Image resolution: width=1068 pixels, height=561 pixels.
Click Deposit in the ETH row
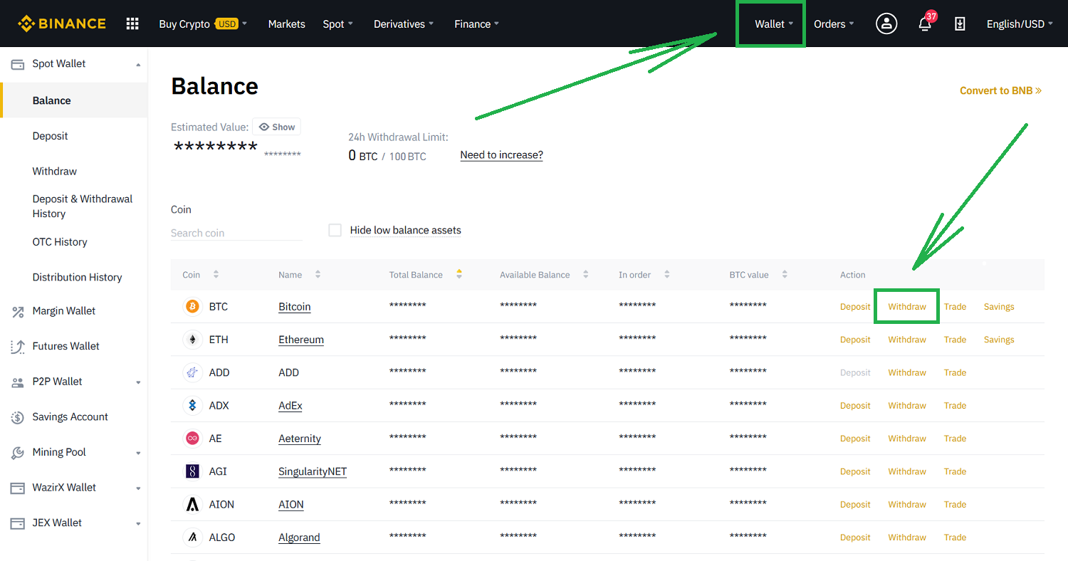tap(855, 340)
